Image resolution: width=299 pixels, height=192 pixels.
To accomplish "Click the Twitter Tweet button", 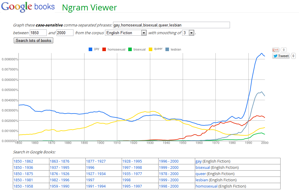I will [x=281, y=56].
